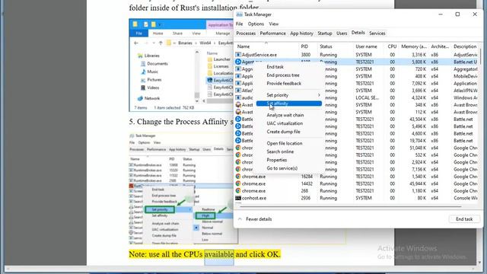Open the Set priority submenu
Image resolution: width=487 pixels, height=274 pixels.
[x=289, y=95]
